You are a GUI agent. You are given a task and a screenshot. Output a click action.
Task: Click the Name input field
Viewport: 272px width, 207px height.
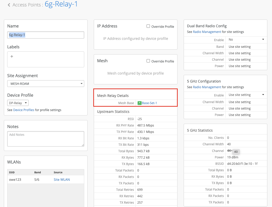[x=46, y=35]
